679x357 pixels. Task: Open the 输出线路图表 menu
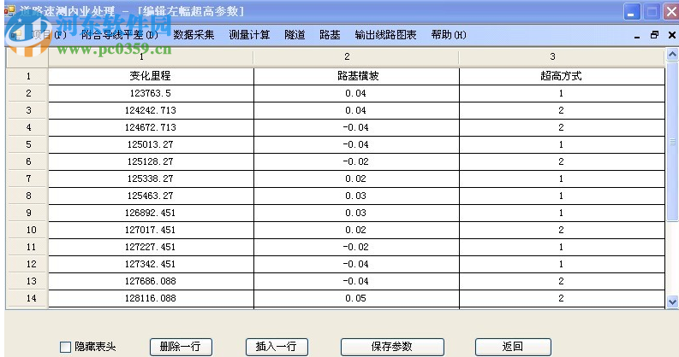tap(385, 35)
